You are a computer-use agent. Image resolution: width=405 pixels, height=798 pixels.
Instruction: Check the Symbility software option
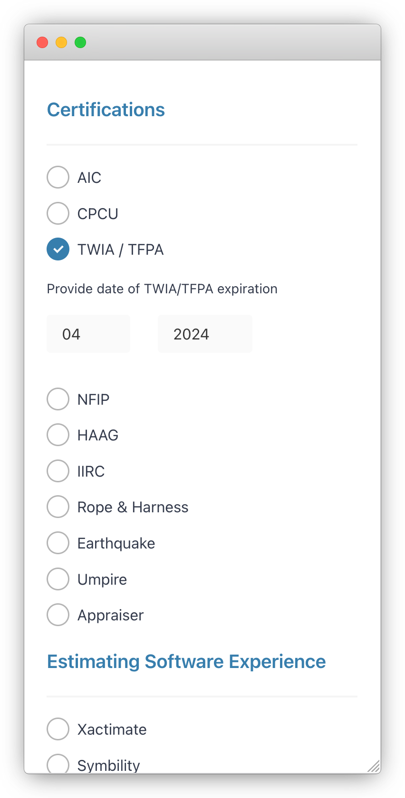(58, 764)
